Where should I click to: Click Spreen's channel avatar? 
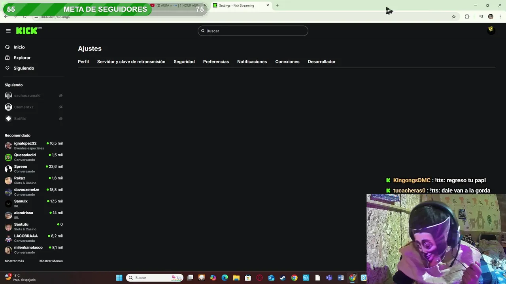coord(8,169)
